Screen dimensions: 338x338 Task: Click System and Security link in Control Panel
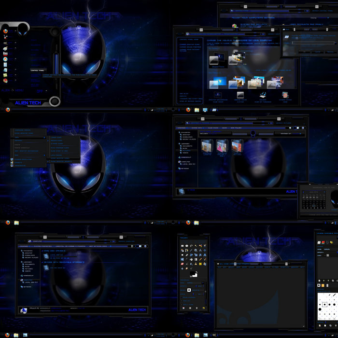[253, 24]
